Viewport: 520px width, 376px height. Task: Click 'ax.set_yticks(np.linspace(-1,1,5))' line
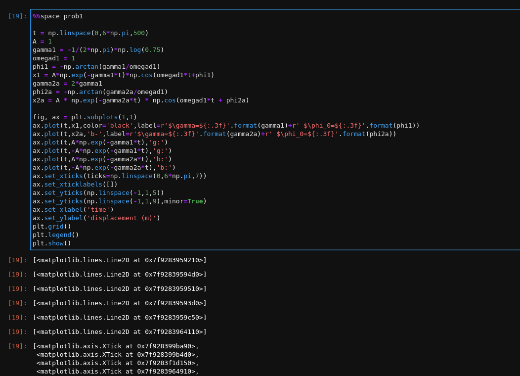[98, 193]
